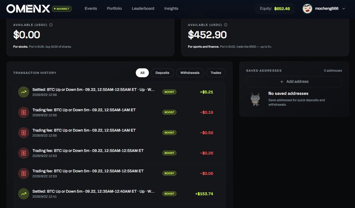Open the Insights page
The width and height of the screenshot is (355, 208).
click(x=171, y=8)
